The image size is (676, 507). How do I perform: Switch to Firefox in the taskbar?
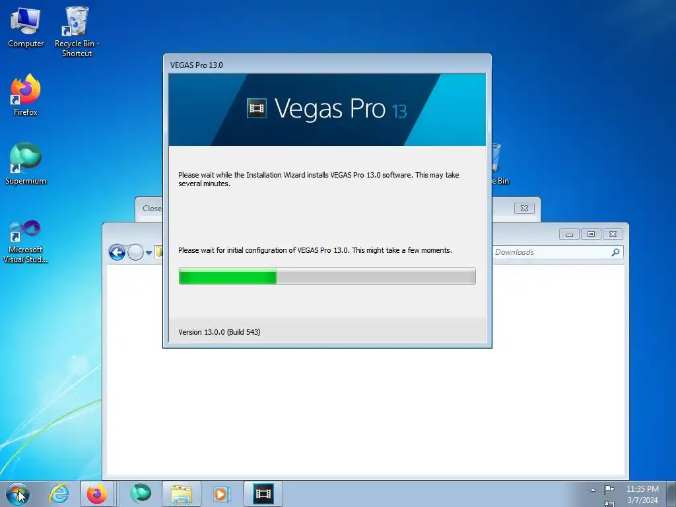96,494
